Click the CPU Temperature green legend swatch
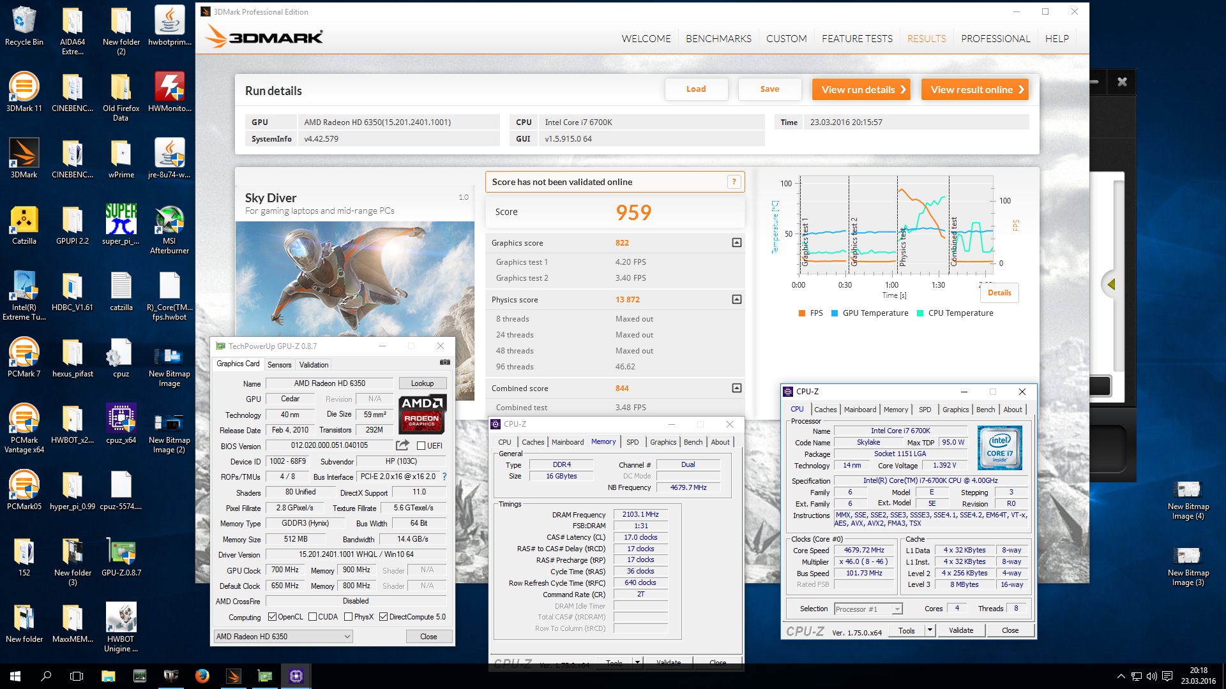Viewport: 1226px width, 689px height. coord(920,313)
